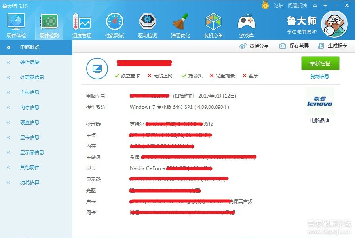355x238 pixels.
Task: Click 生成报表 to generate a report
Action: pyautogui.click(x=332, y=46)
